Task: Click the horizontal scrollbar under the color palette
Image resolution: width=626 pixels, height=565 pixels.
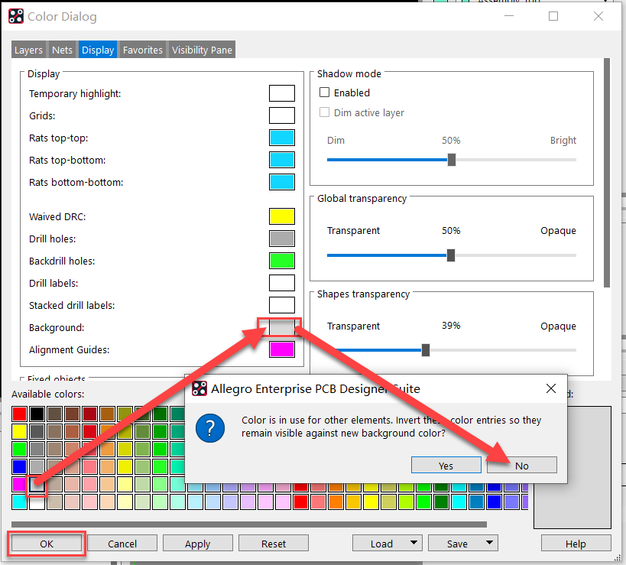Action: pyautogui.click(x=248, y=524)
